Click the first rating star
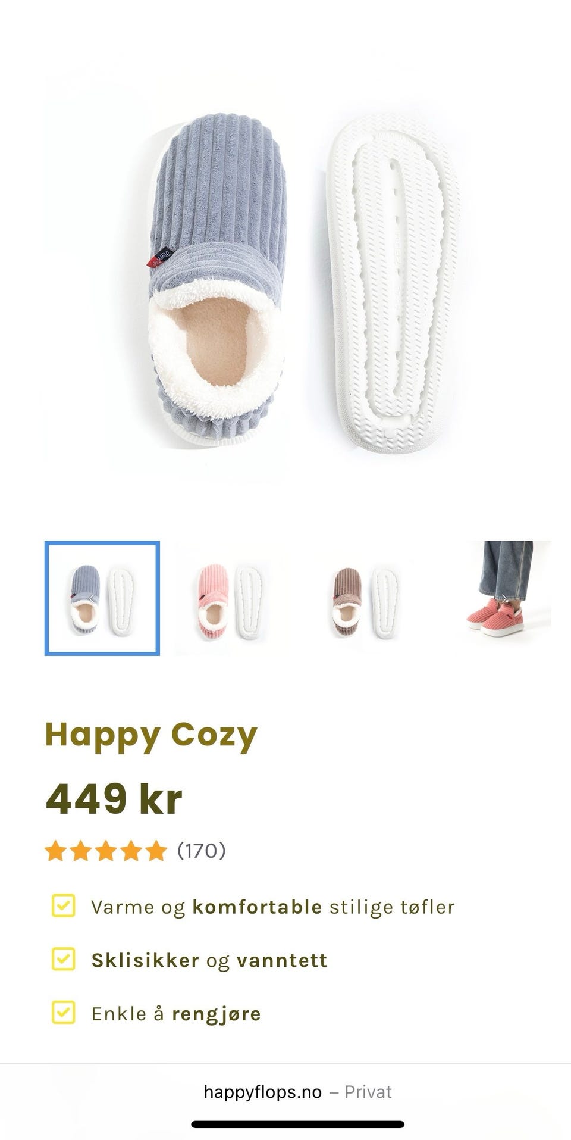This screenshot has height=1140, width=571. click(55, 851)
